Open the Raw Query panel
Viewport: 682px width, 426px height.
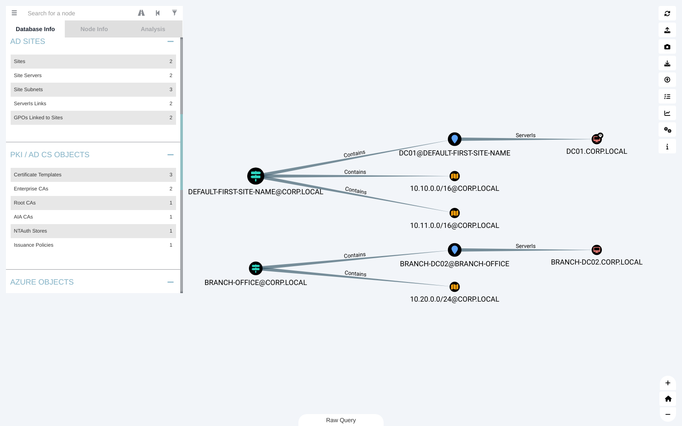coord(341,420)
